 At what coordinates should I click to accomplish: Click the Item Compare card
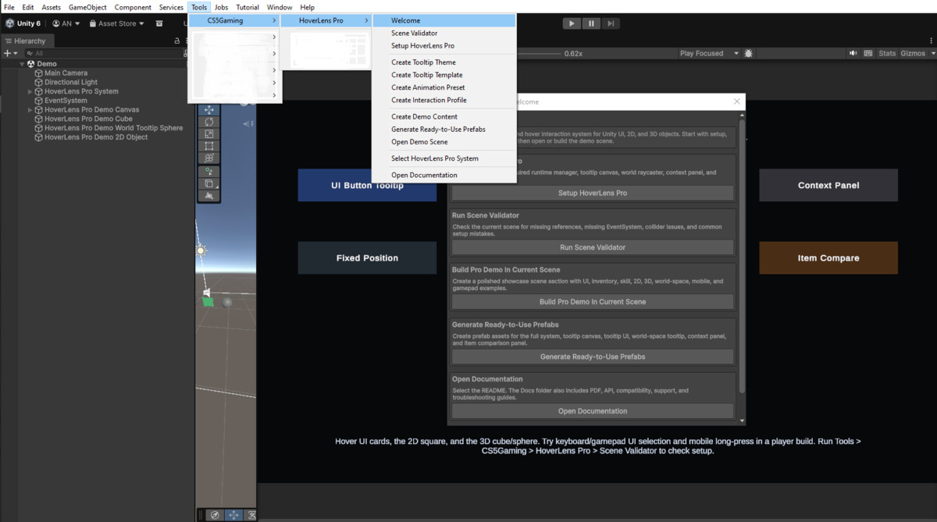tap(828, 257)
